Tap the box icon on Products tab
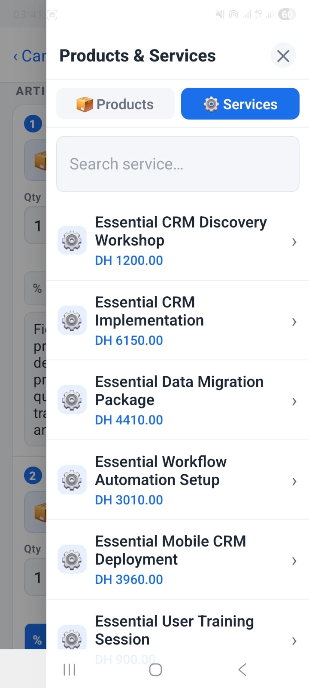 [85, 104]
